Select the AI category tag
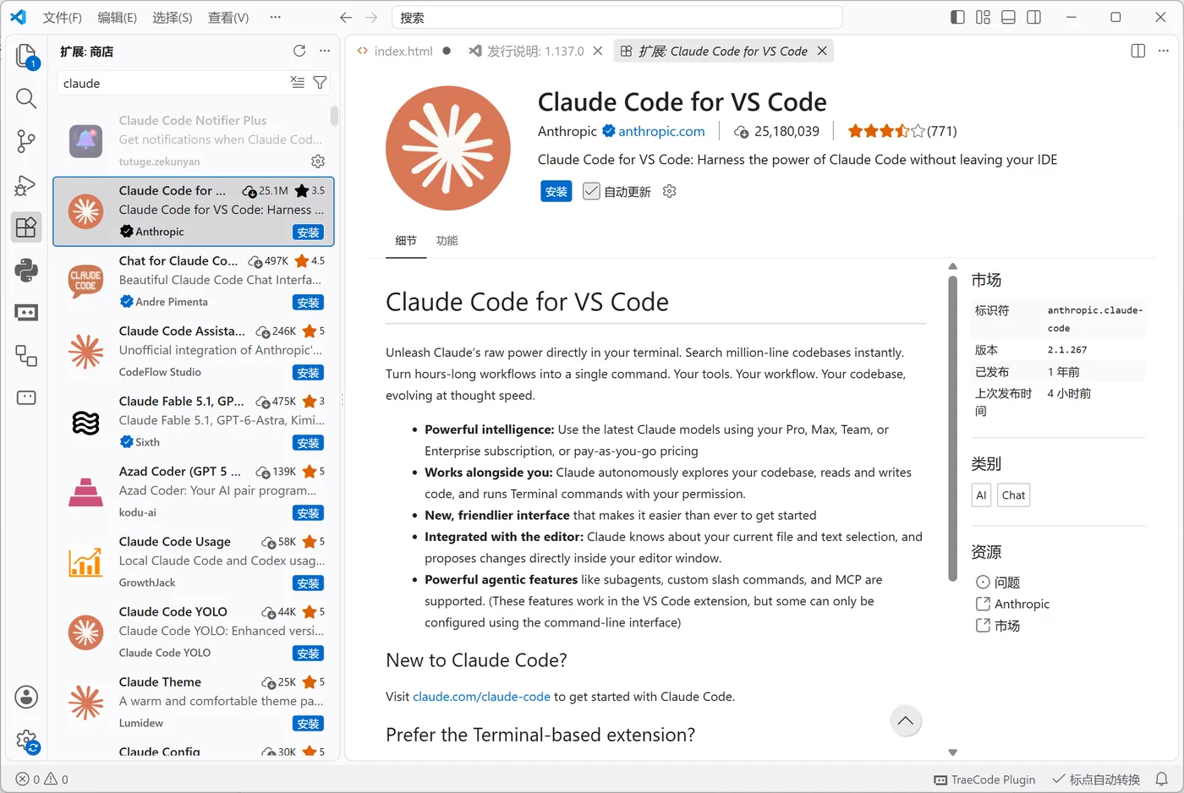The width and height of the screenshot is (1184, 793). 981,495
